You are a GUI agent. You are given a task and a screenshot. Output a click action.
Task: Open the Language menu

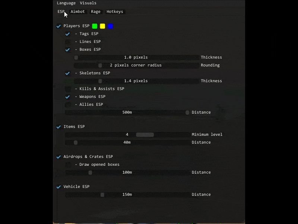click(x=66, y=3)
